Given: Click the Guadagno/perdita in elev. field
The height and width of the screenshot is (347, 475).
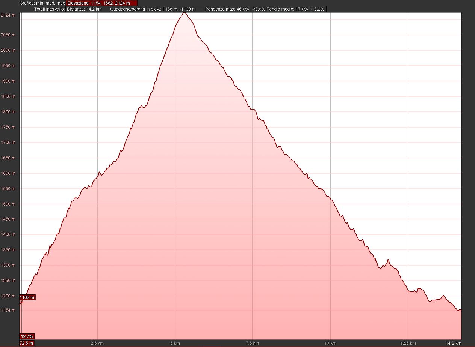Looking at the screenshot, I should [x=156, y=9].
